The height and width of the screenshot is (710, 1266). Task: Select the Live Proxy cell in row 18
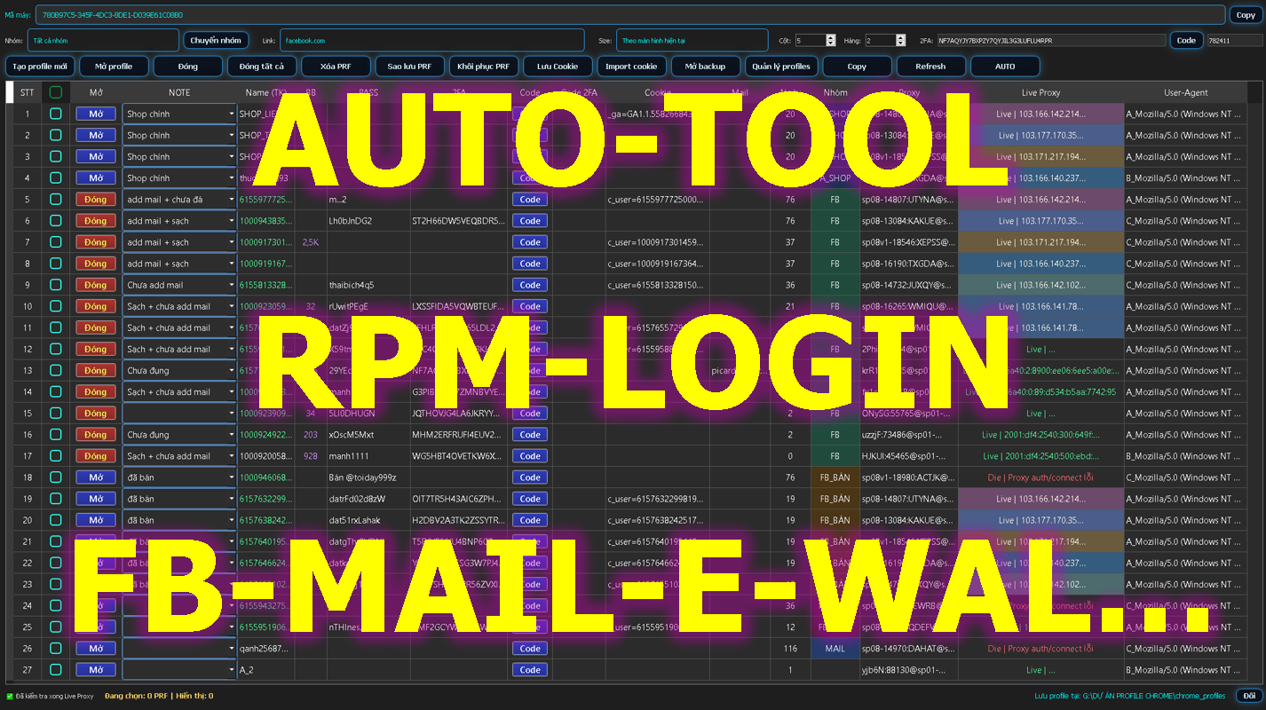(1040, 477)
